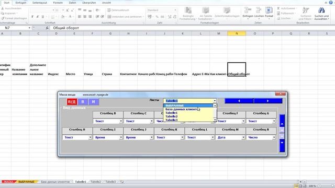
Task: Open Sortieren und Filtern
Action: click(306, 14)
